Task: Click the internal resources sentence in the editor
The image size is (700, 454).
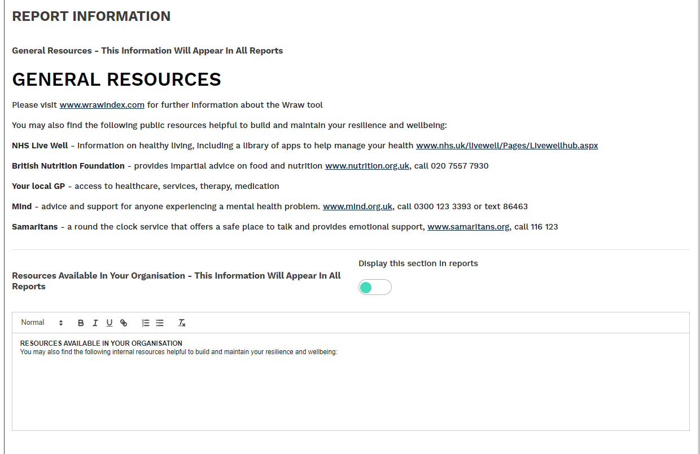Action: pos(178,352)
